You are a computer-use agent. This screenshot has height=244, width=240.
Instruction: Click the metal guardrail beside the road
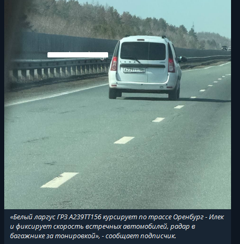tap(58, 71)
